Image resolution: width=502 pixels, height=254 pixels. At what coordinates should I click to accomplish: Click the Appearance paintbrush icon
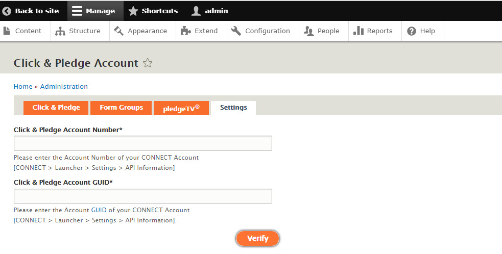[119, 31]
